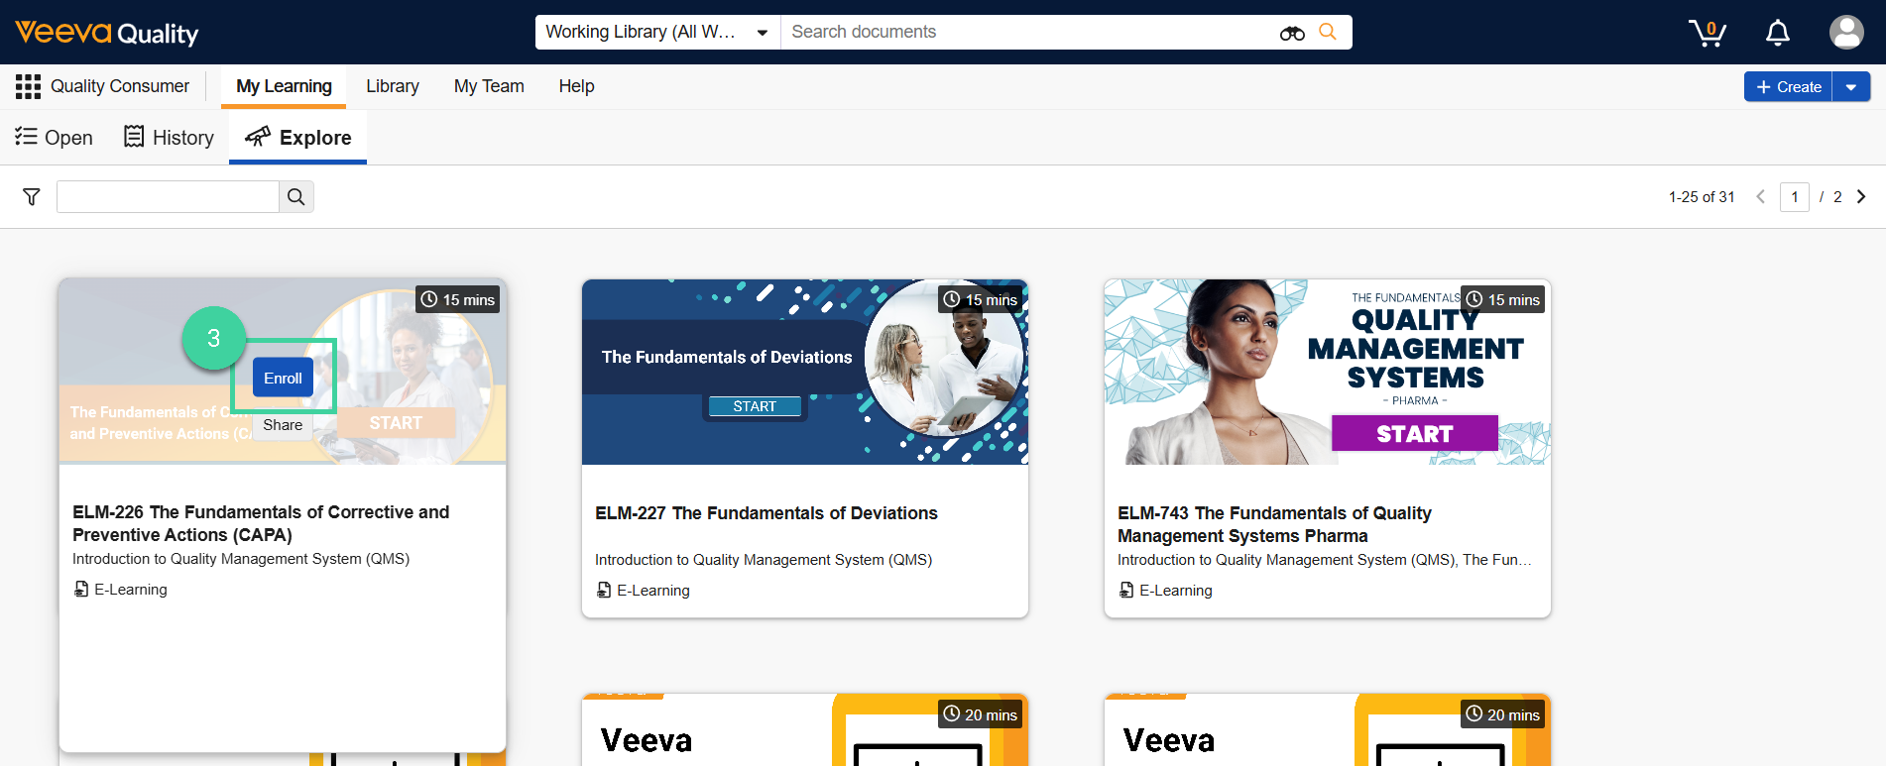
Task: Click E-Learning icon on ELM-227 card
Action: pyautogui.click(x=604, y=591)
